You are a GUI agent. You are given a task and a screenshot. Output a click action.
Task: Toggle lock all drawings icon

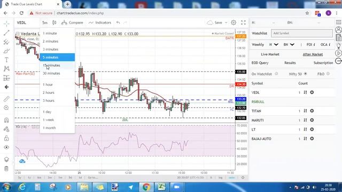click(6, 138)
